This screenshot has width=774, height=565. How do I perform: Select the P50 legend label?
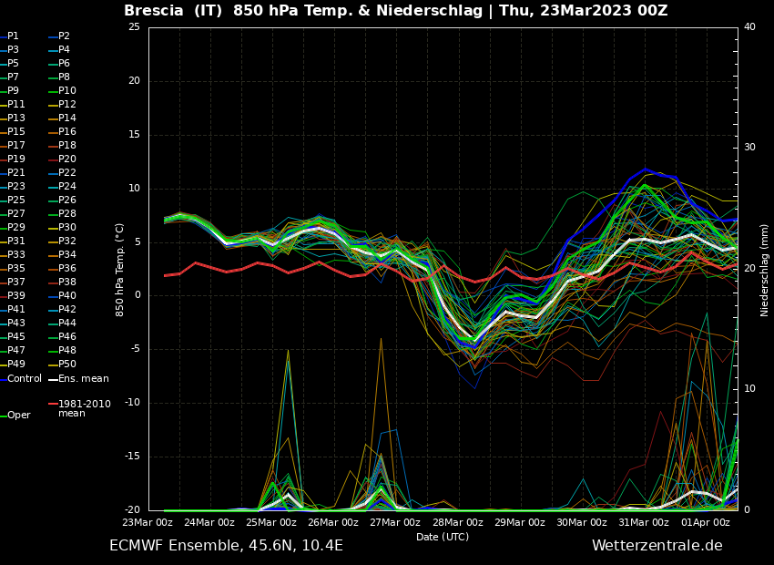pyautogui.click(x=67, y=364)
